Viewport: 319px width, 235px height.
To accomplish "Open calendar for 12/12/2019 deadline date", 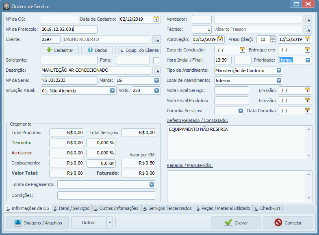I will pos(307,39).
